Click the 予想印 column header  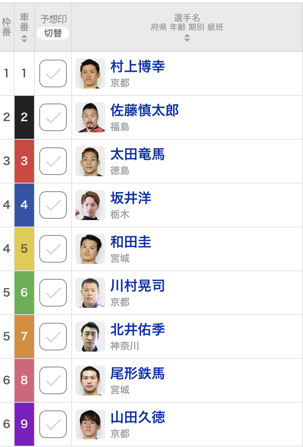pyautogui.click(x=53, y=19)
